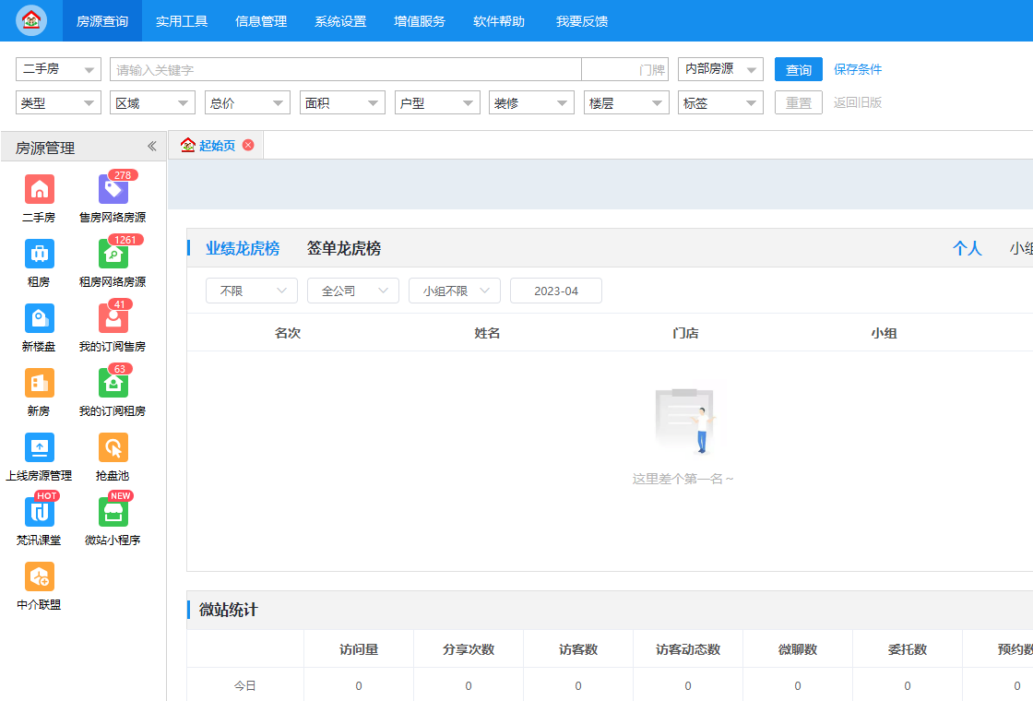
Task: Open 售房网络房源 with 278 badge
Action: pyautogui.click(x=113, y=190)
